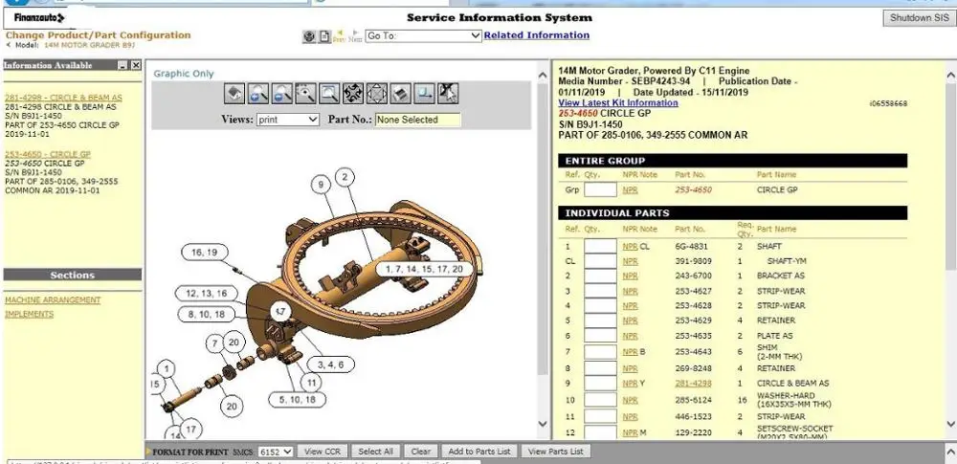Click the 253-4650 part number in ENTIRE GROUP
Image resolution: width=957 pixels, height=464 pixels.
[x=693, y=189]
